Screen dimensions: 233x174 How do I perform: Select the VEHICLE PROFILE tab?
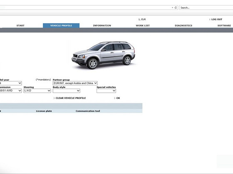[61, 25]
